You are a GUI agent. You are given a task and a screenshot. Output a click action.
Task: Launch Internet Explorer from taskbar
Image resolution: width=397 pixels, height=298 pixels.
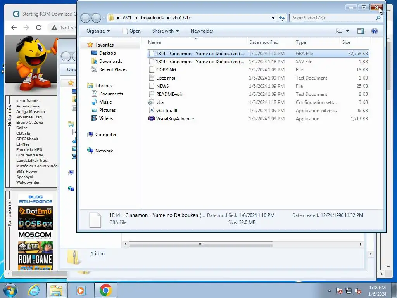pyautogui.click(x=34, y=290)
